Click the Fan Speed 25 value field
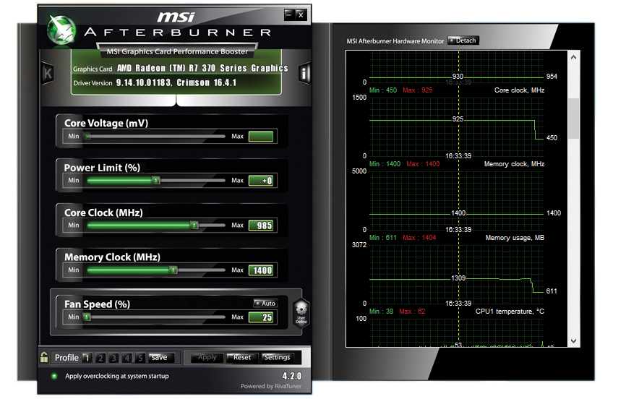Image resolution: width=639 pixels, height=399 pixels. (261, 317)
